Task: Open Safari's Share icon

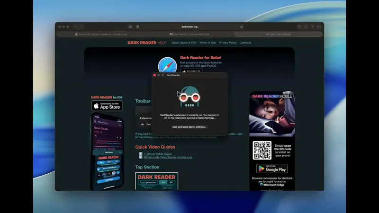Action: tap(306, 27)
